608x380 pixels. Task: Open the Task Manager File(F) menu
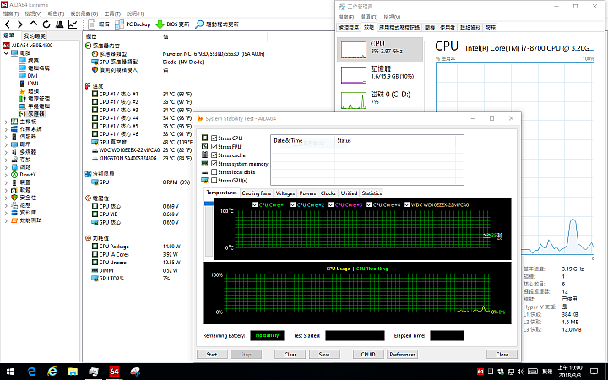coord(346,17)
